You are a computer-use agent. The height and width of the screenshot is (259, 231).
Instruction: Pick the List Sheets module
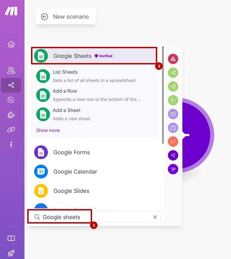click(x=94, y=76)
